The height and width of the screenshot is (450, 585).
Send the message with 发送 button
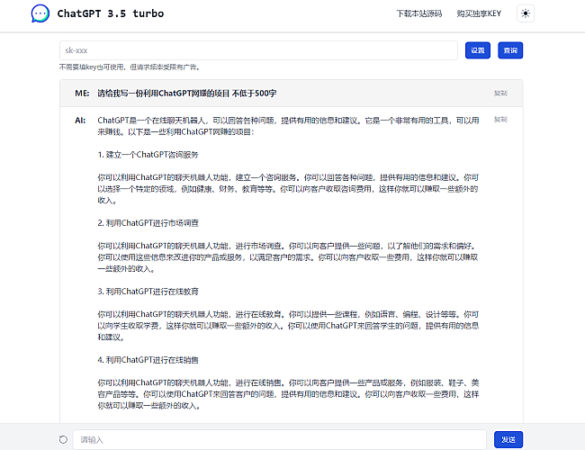coord(508,439)
